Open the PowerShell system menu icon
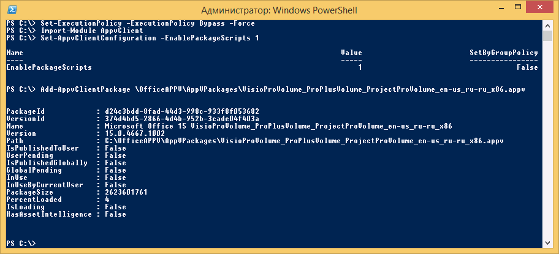This screenshot has height=254, width=559. point(12,10)
